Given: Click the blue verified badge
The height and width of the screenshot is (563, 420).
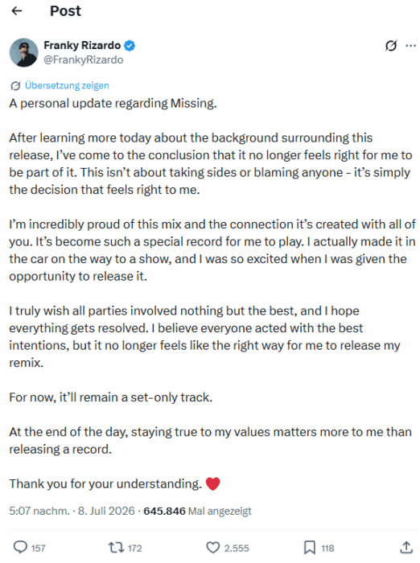Looking at the screenshot, I should point(130,46).
